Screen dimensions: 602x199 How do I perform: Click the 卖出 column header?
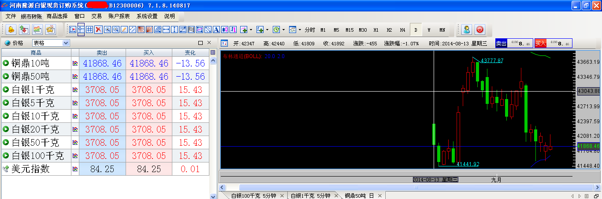click(102, 53)
